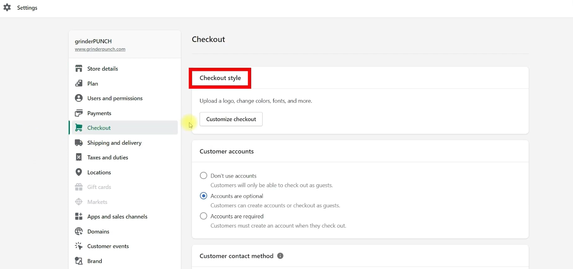Screen dimensions: 573x269
Task: Click the Users and permissions avatar icon
Action: pos(79,98)
